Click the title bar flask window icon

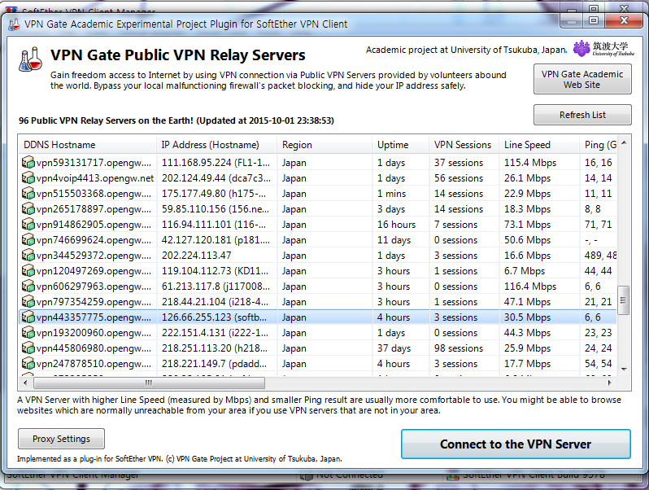[14, 24]
